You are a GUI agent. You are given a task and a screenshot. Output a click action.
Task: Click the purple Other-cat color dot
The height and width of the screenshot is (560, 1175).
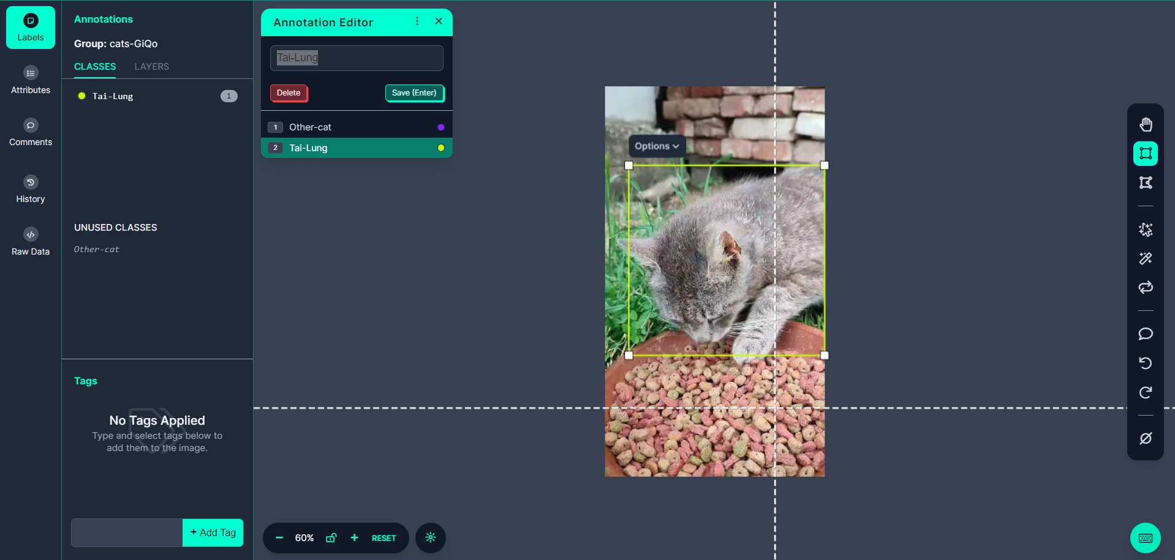click(441, 127)
